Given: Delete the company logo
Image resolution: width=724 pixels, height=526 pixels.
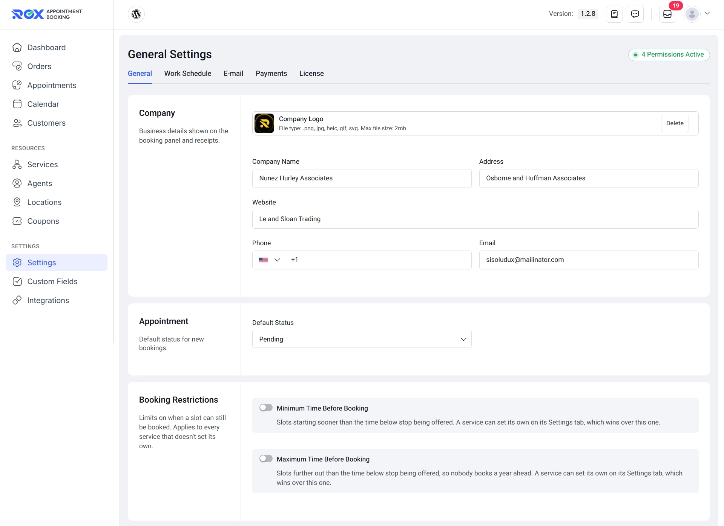Looking at the screenshot, I should (x=675, y=123).
